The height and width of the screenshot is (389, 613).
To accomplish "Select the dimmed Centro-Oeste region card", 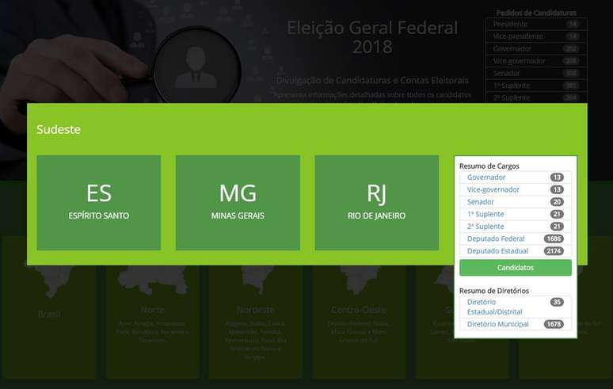I will [359, 307].
